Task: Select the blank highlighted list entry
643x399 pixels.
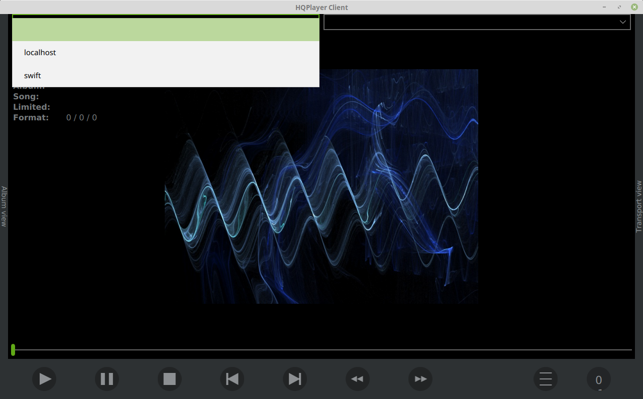Action: pos(165,30)
